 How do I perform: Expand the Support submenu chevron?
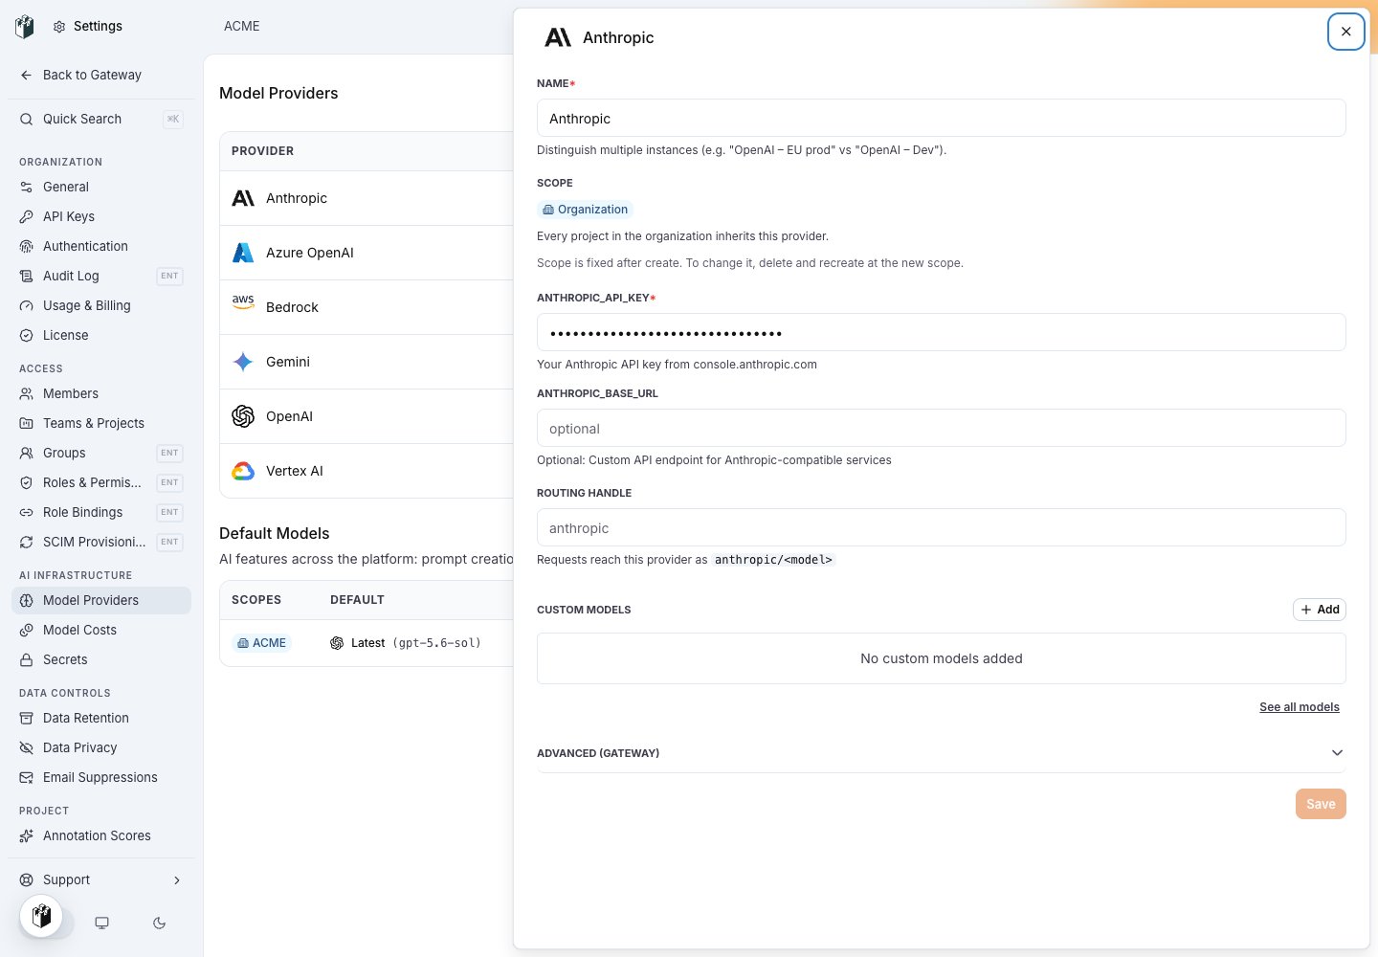[x=177, y=879]
